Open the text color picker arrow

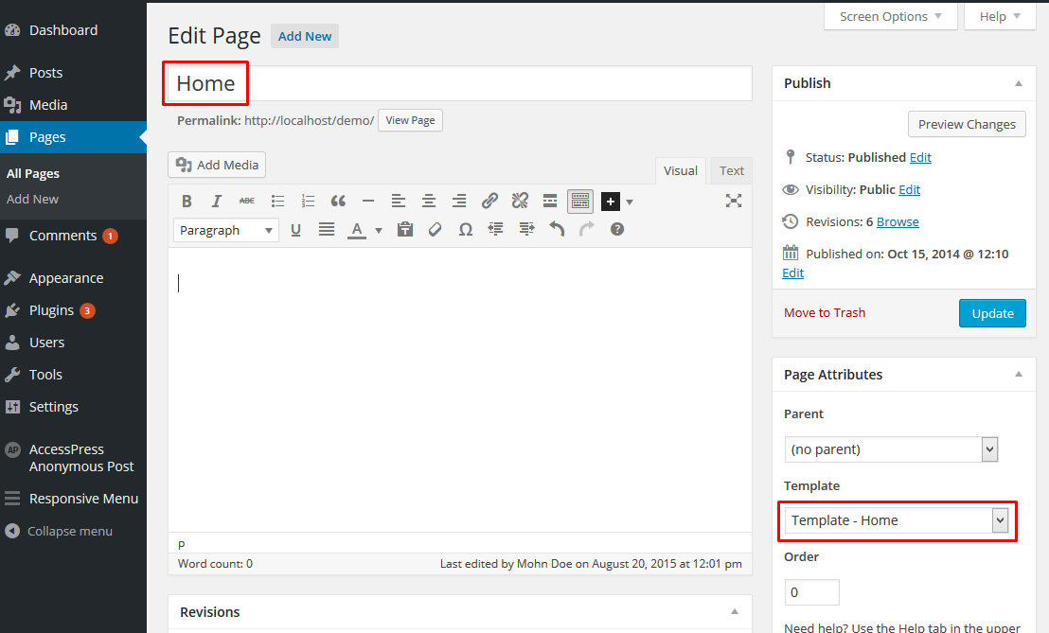pyautogui.click(x=379, y=230)
